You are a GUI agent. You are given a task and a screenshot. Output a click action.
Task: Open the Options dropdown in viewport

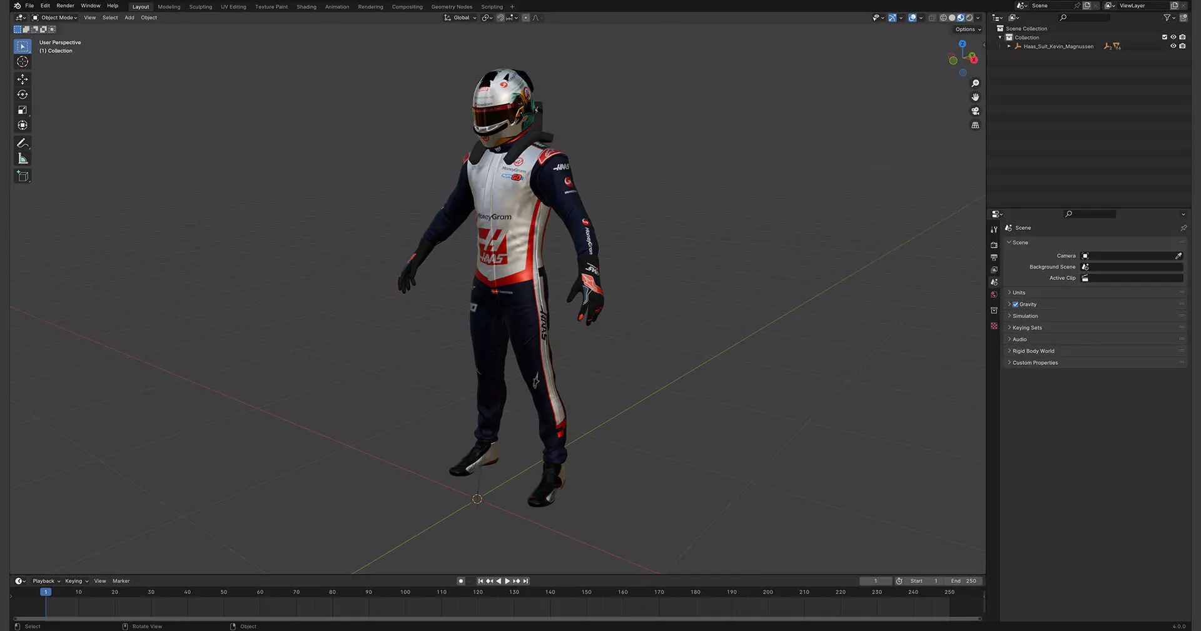968,29
